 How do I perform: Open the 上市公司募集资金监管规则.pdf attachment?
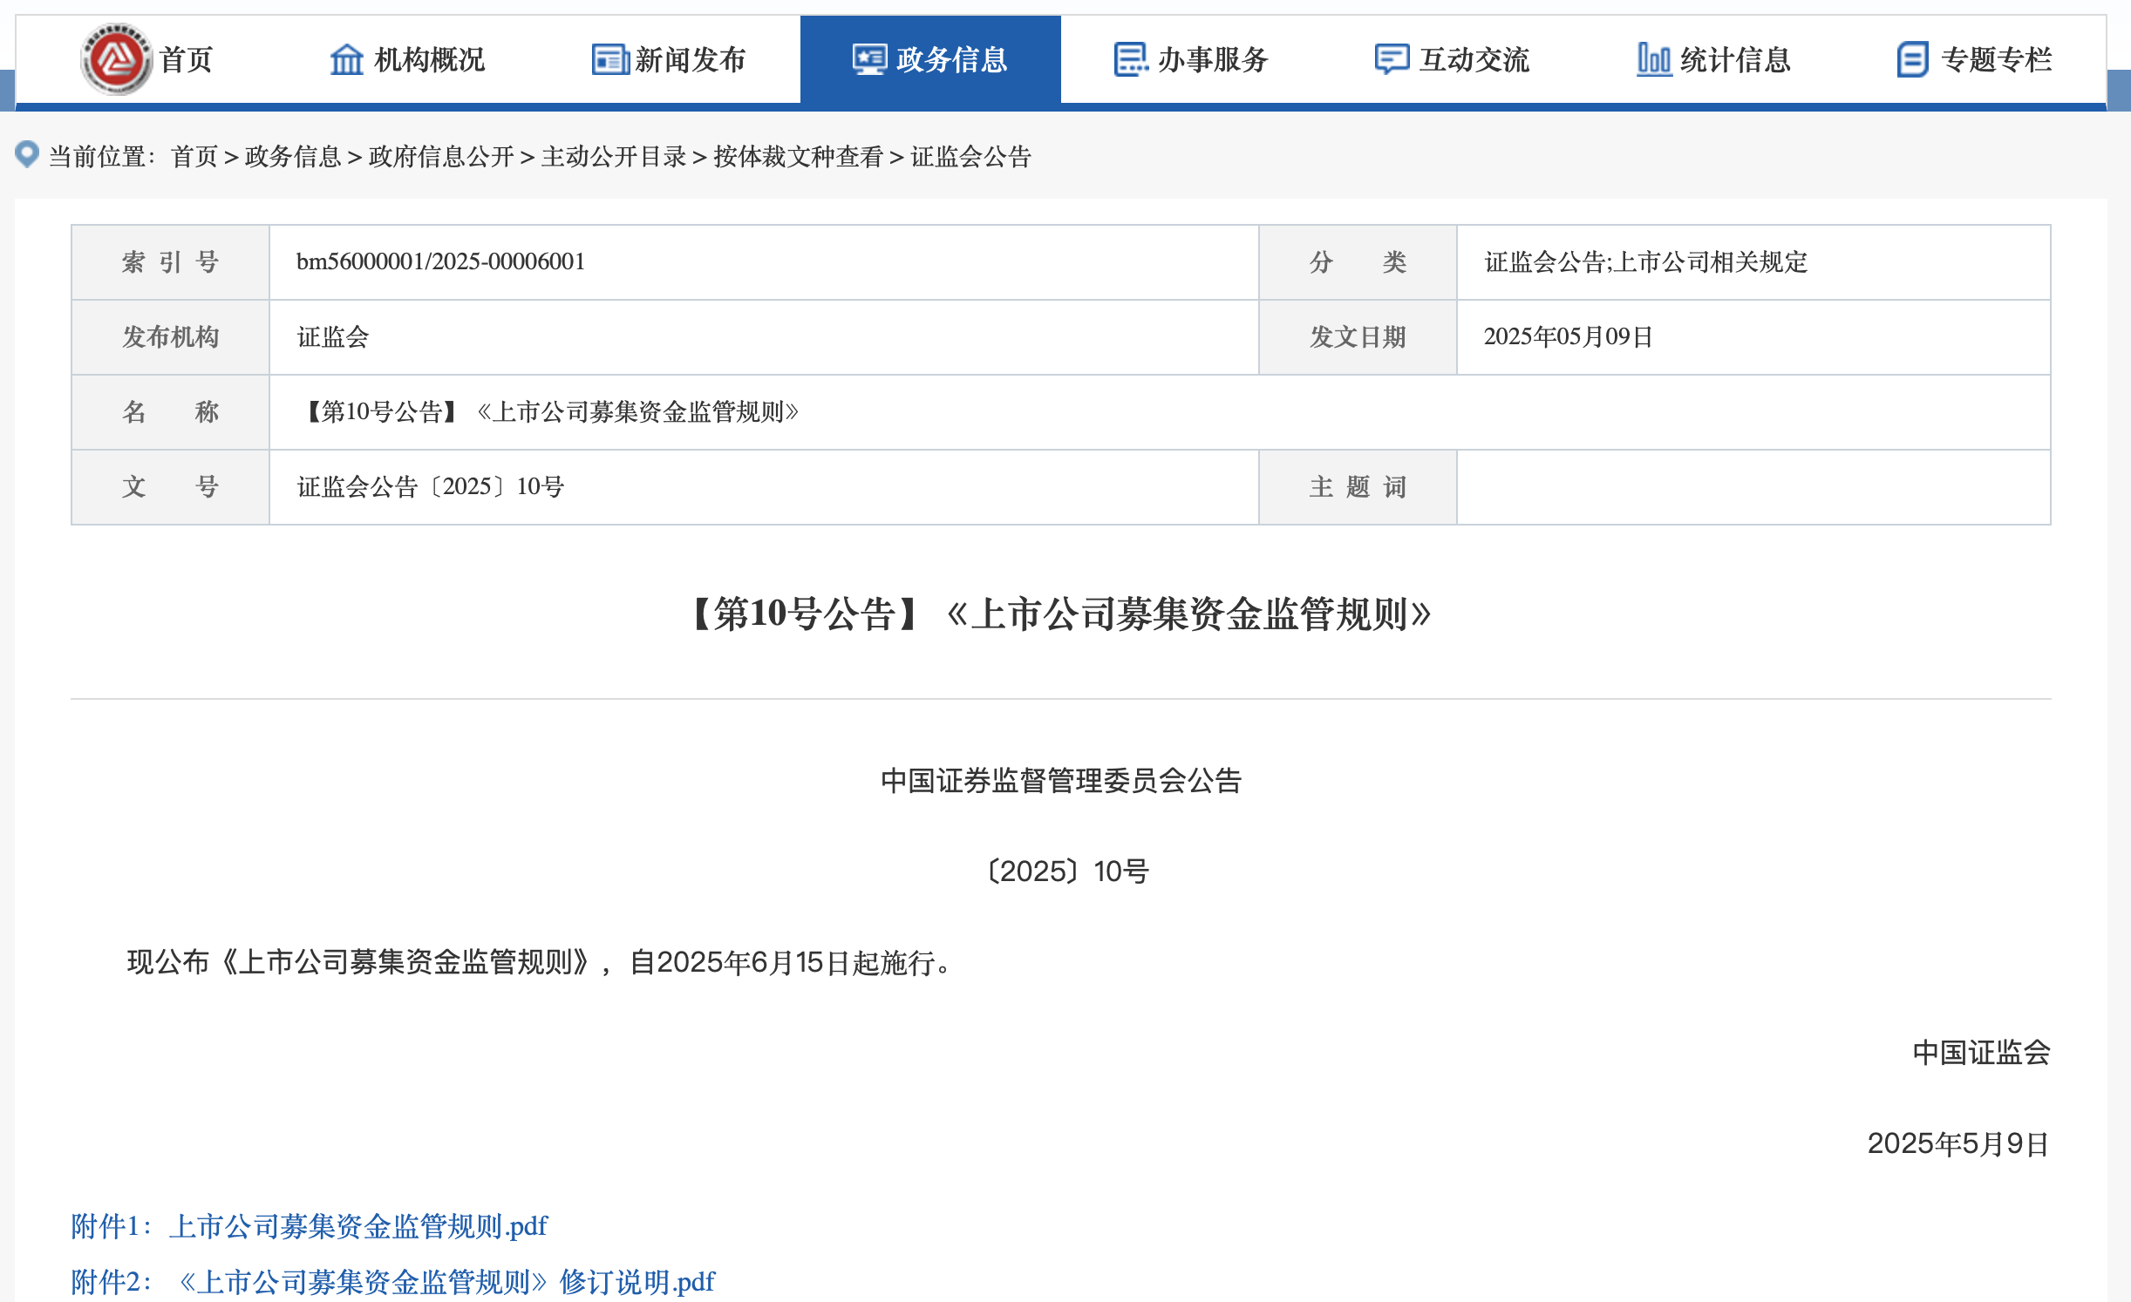(357, 1225)
